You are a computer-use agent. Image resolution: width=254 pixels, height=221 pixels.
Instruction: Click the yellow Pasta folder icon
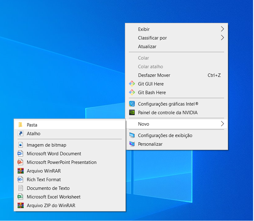coord(20,125)
